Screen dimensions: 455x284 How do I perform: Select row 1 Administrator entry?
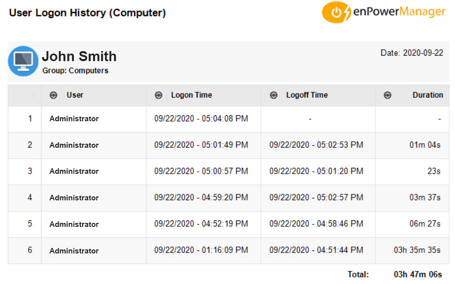pos(74,119)
